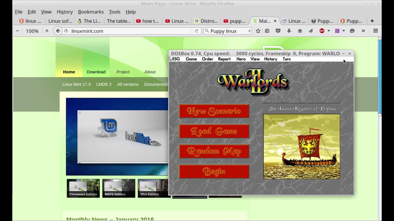Open the Warlords Game menu
This screenshot has height=221, width=394.
191,59
